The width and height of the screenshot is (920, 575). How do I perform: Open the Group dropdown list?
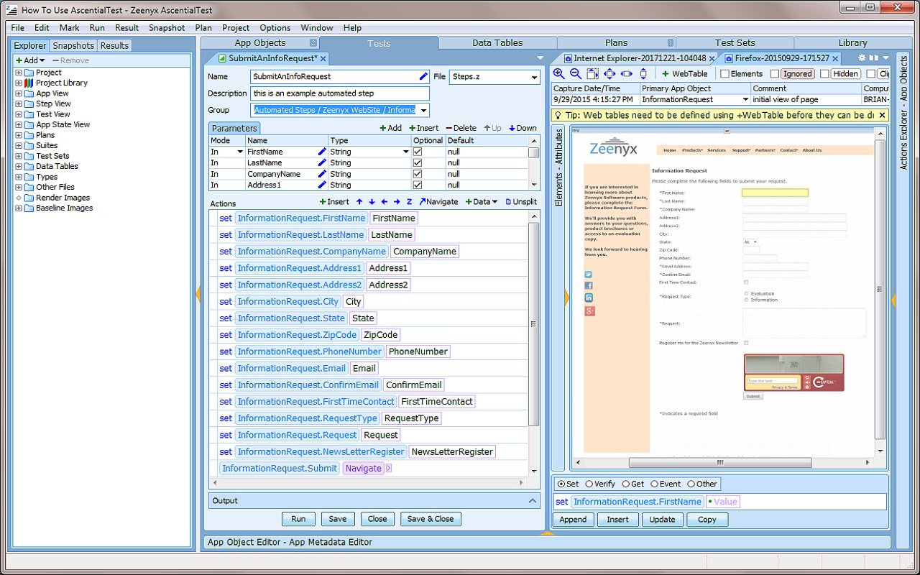[x=423, y=110]
